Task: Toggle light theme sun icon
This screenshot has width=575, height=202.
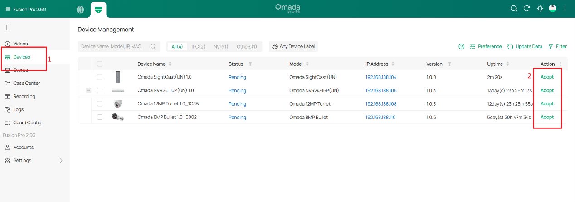Action: [540, 9]
